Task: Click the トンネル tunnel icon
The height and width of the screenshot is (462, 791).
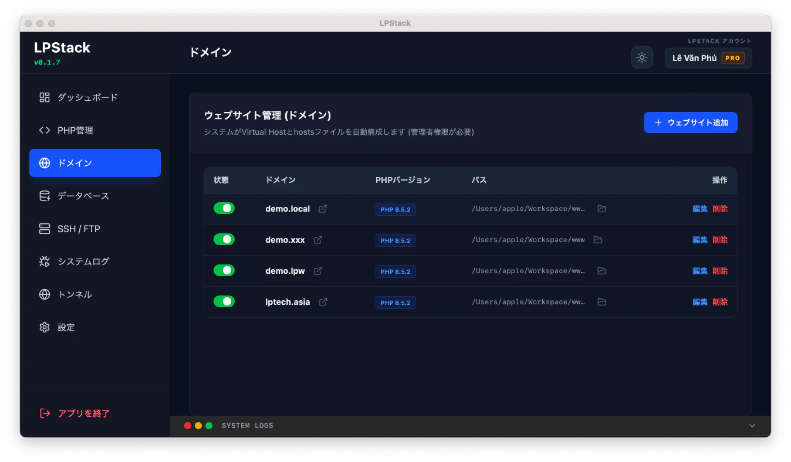Action: pyautogui.click(x=44, y=294)
